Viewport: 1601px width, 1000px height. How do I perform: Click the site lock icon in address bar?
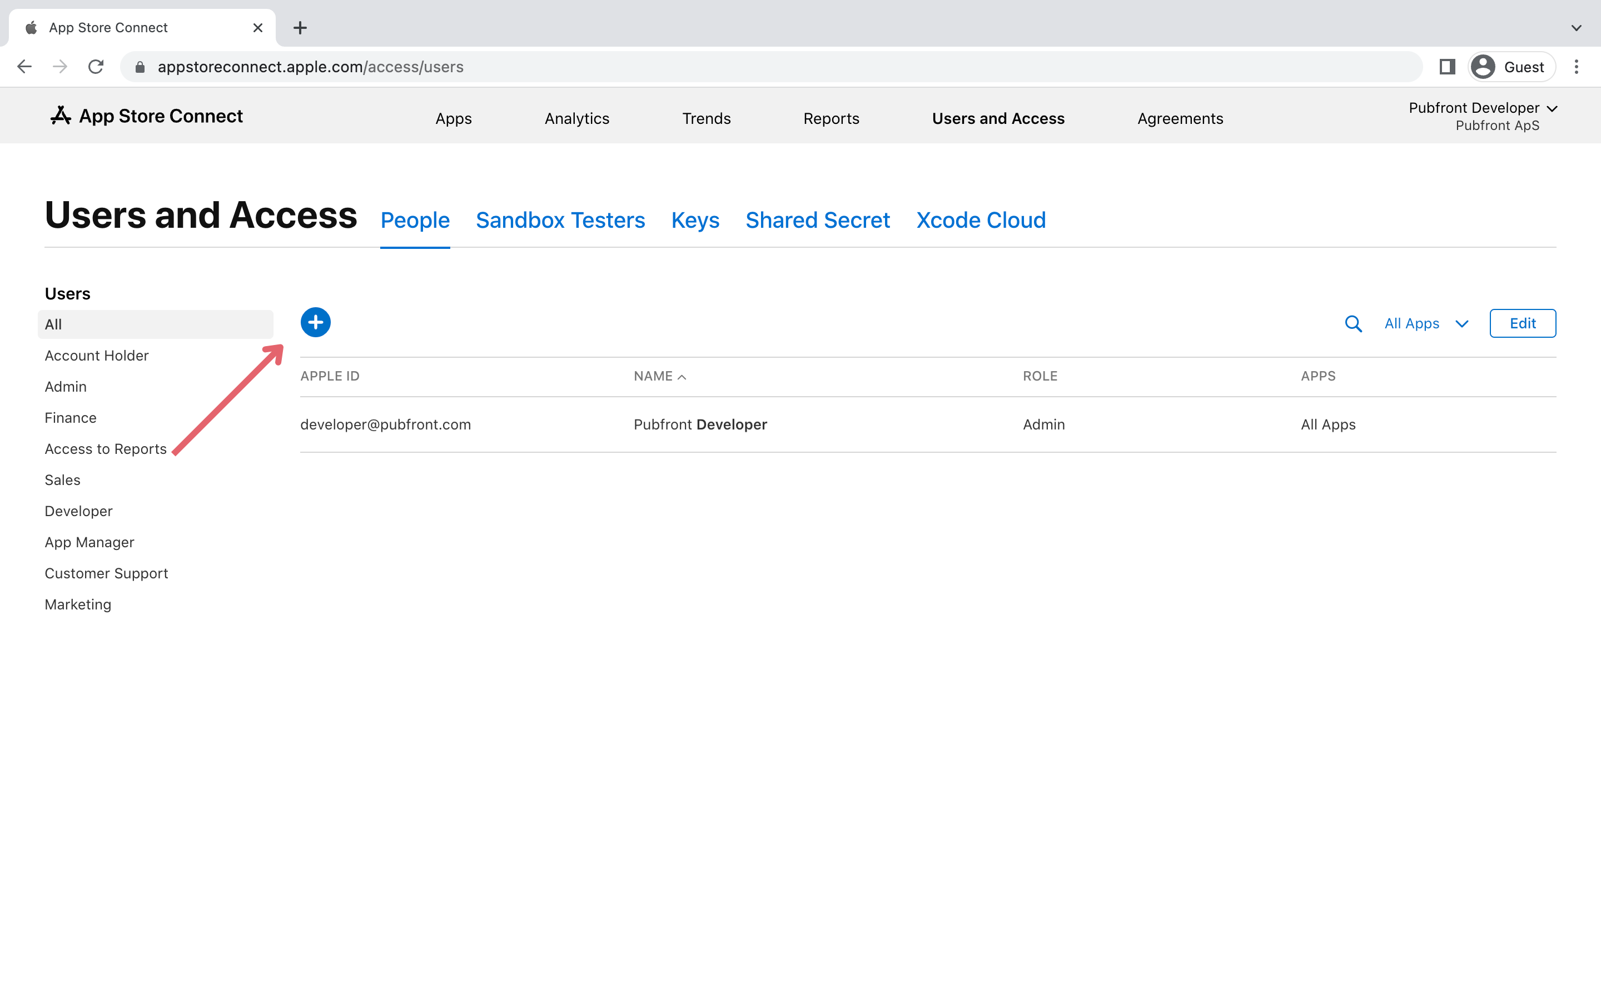coord(140,67)
